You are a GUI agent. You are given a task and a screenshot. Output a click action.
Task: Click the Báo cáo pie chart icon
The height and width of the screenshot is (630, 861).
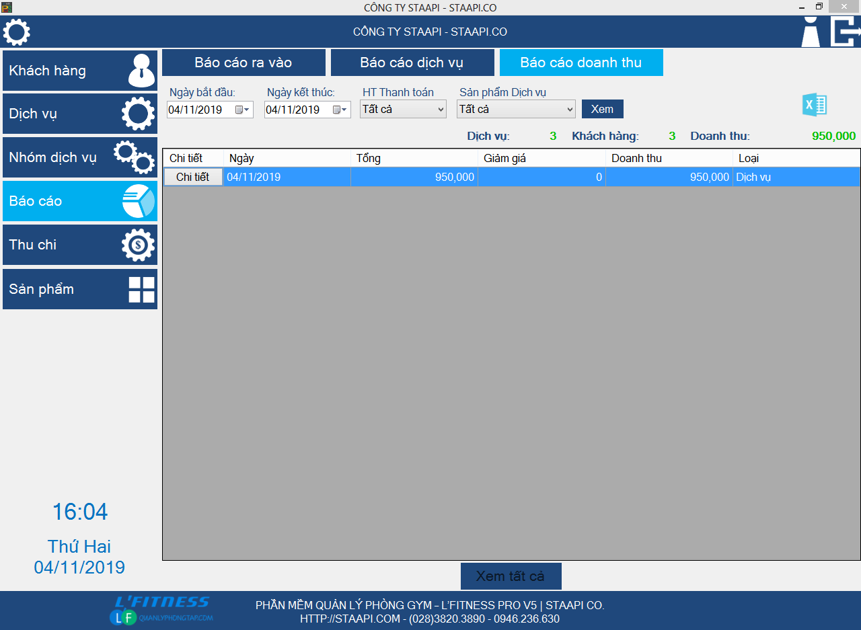click(139, 201)
